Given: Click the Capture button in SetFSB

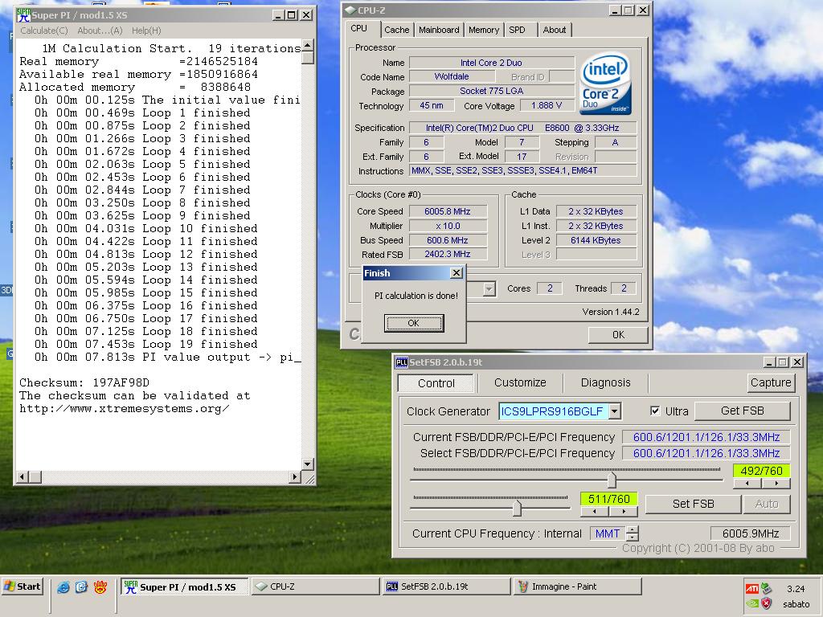Looking at the screenshot, I should (x=771, y=382).
